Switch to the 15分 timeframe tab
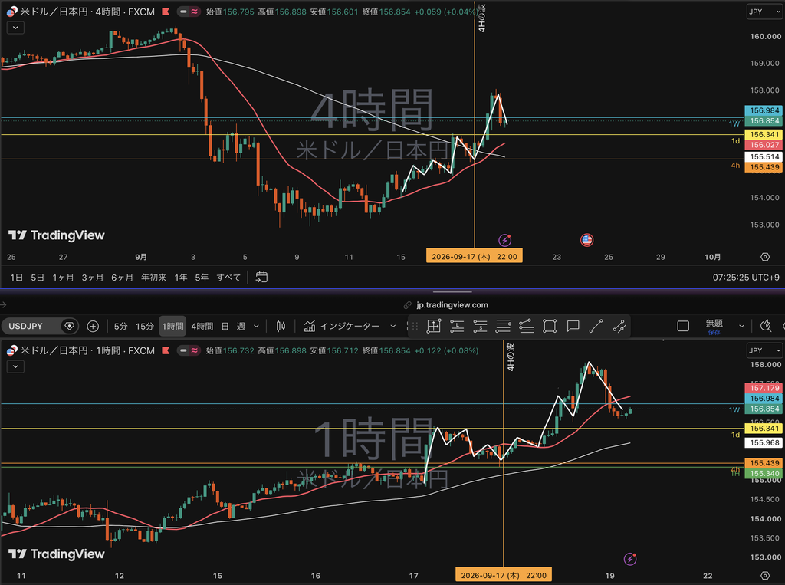Screen dimensions: 785x585 145,326
